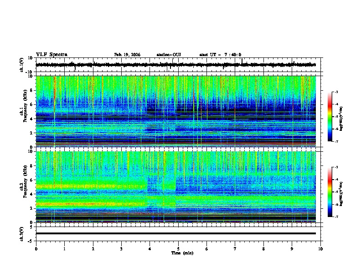
Task: Click the "2" tick on the time axis
Action: [93, 249]
